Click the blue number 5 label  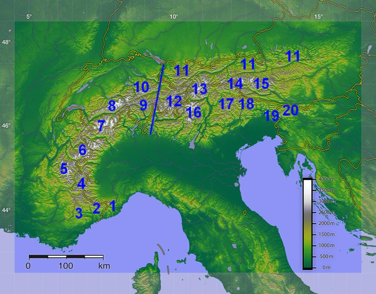coord(63,169)
